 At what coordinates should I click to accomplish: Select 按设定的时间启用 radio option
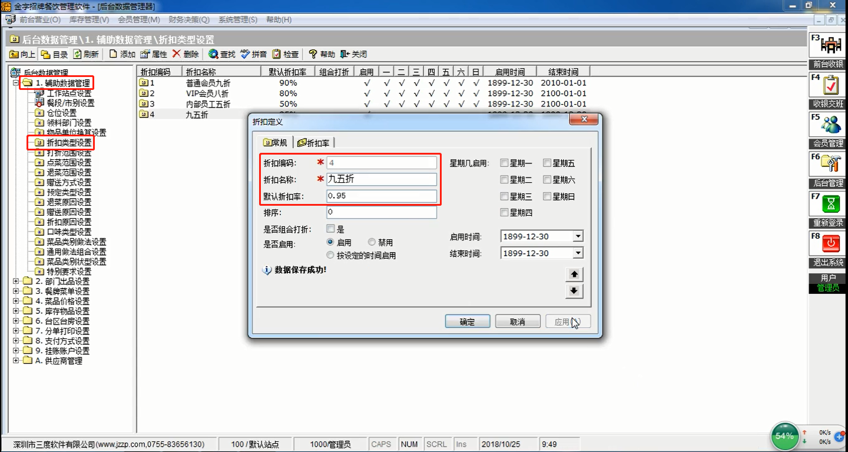coord(330,255)
